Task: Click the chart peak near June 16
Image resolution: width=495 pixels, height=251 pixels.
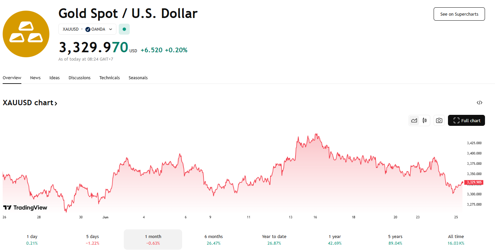Action: pos(316,134)
